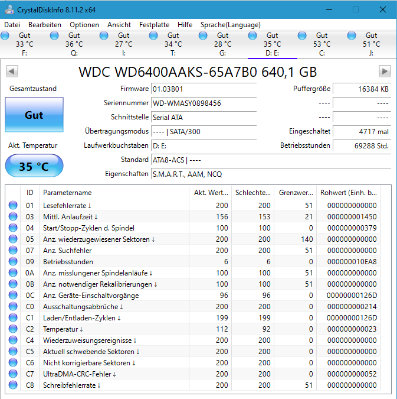
Task: Click status orb for Geräte-Einschaltvorgänge row
Action: pos(13,295)
